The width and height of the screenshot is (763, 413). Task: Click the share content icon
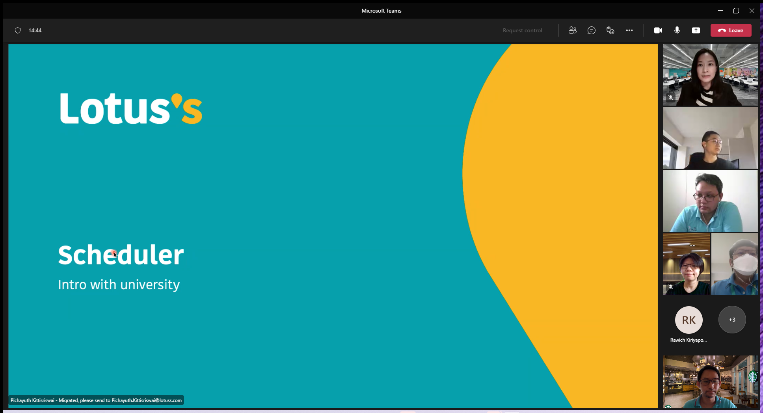[x=696, y=30]
